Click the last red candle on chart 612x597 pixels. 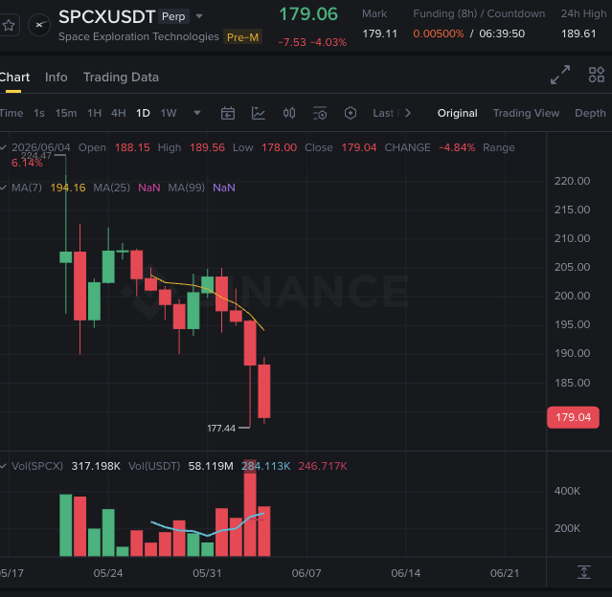click(x=264, y=391)
